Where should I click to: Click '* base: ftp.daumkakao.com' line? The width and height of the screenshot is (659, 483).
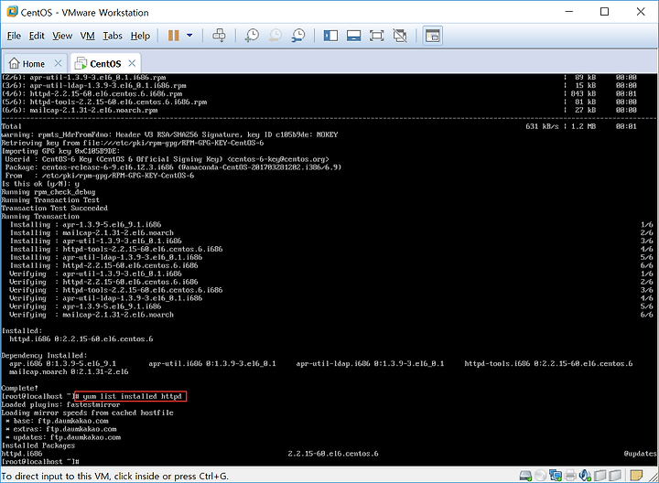(x=57, y=421)
